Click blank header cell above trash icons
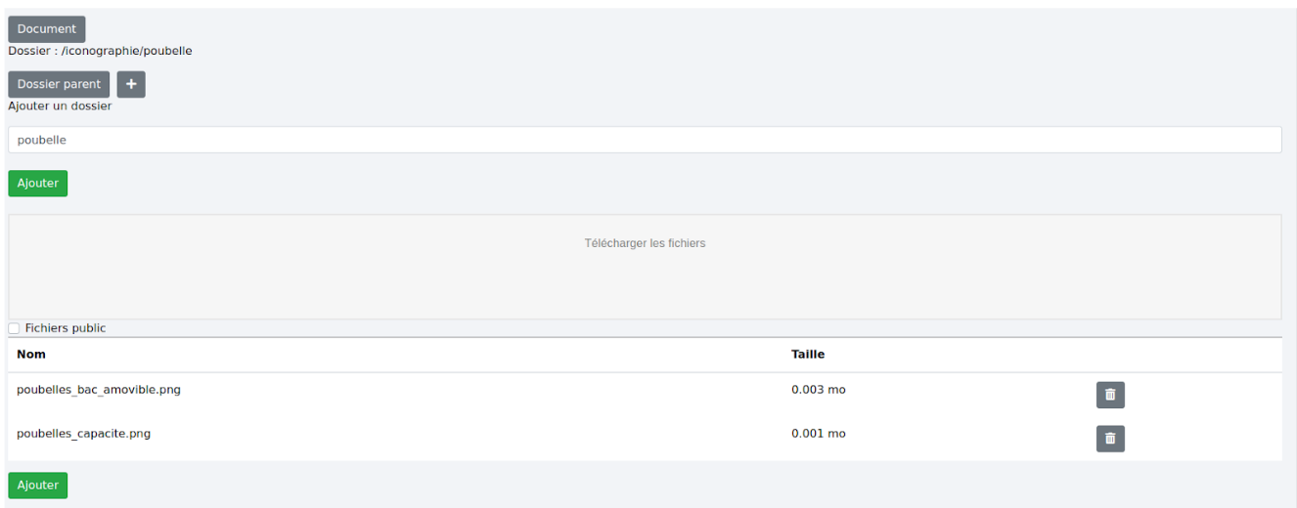 tap(1174, 355)
